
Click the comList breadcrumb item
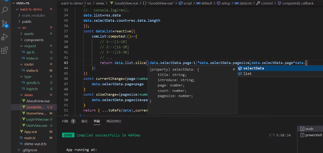(x=265, y=3)
